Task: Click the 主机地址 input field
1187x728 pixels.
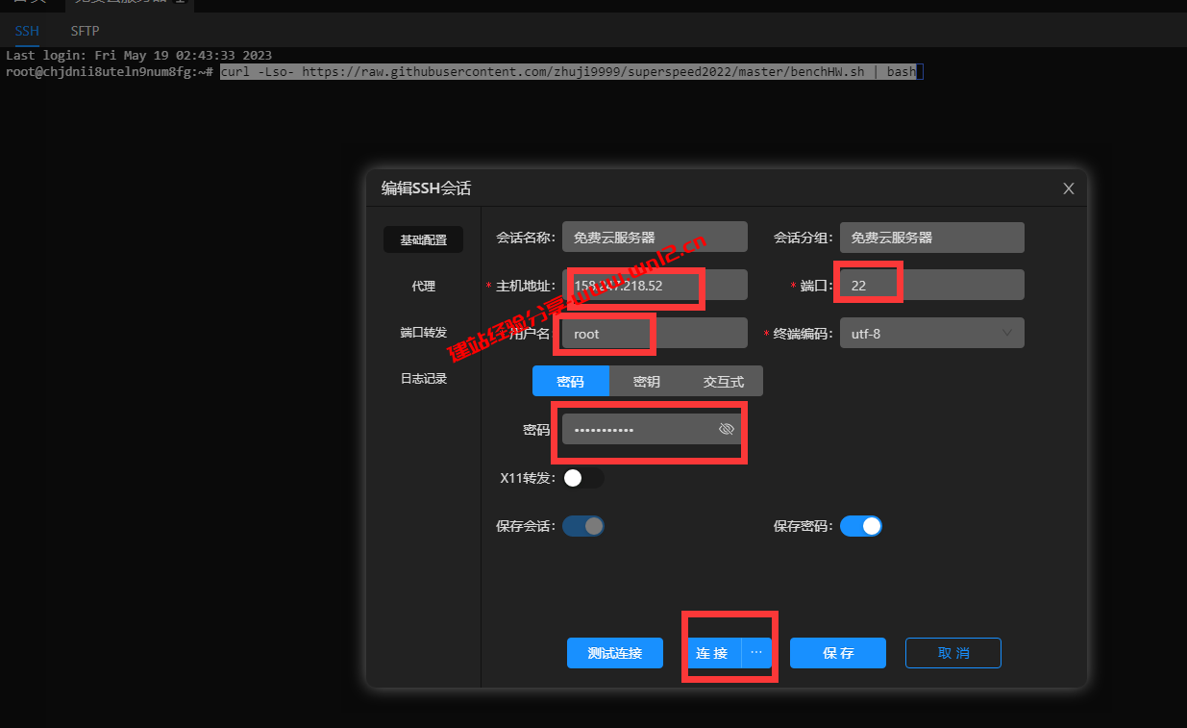Action: (654, 285)
